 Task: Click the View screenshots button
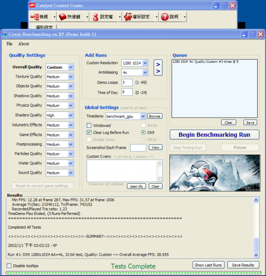155,147
